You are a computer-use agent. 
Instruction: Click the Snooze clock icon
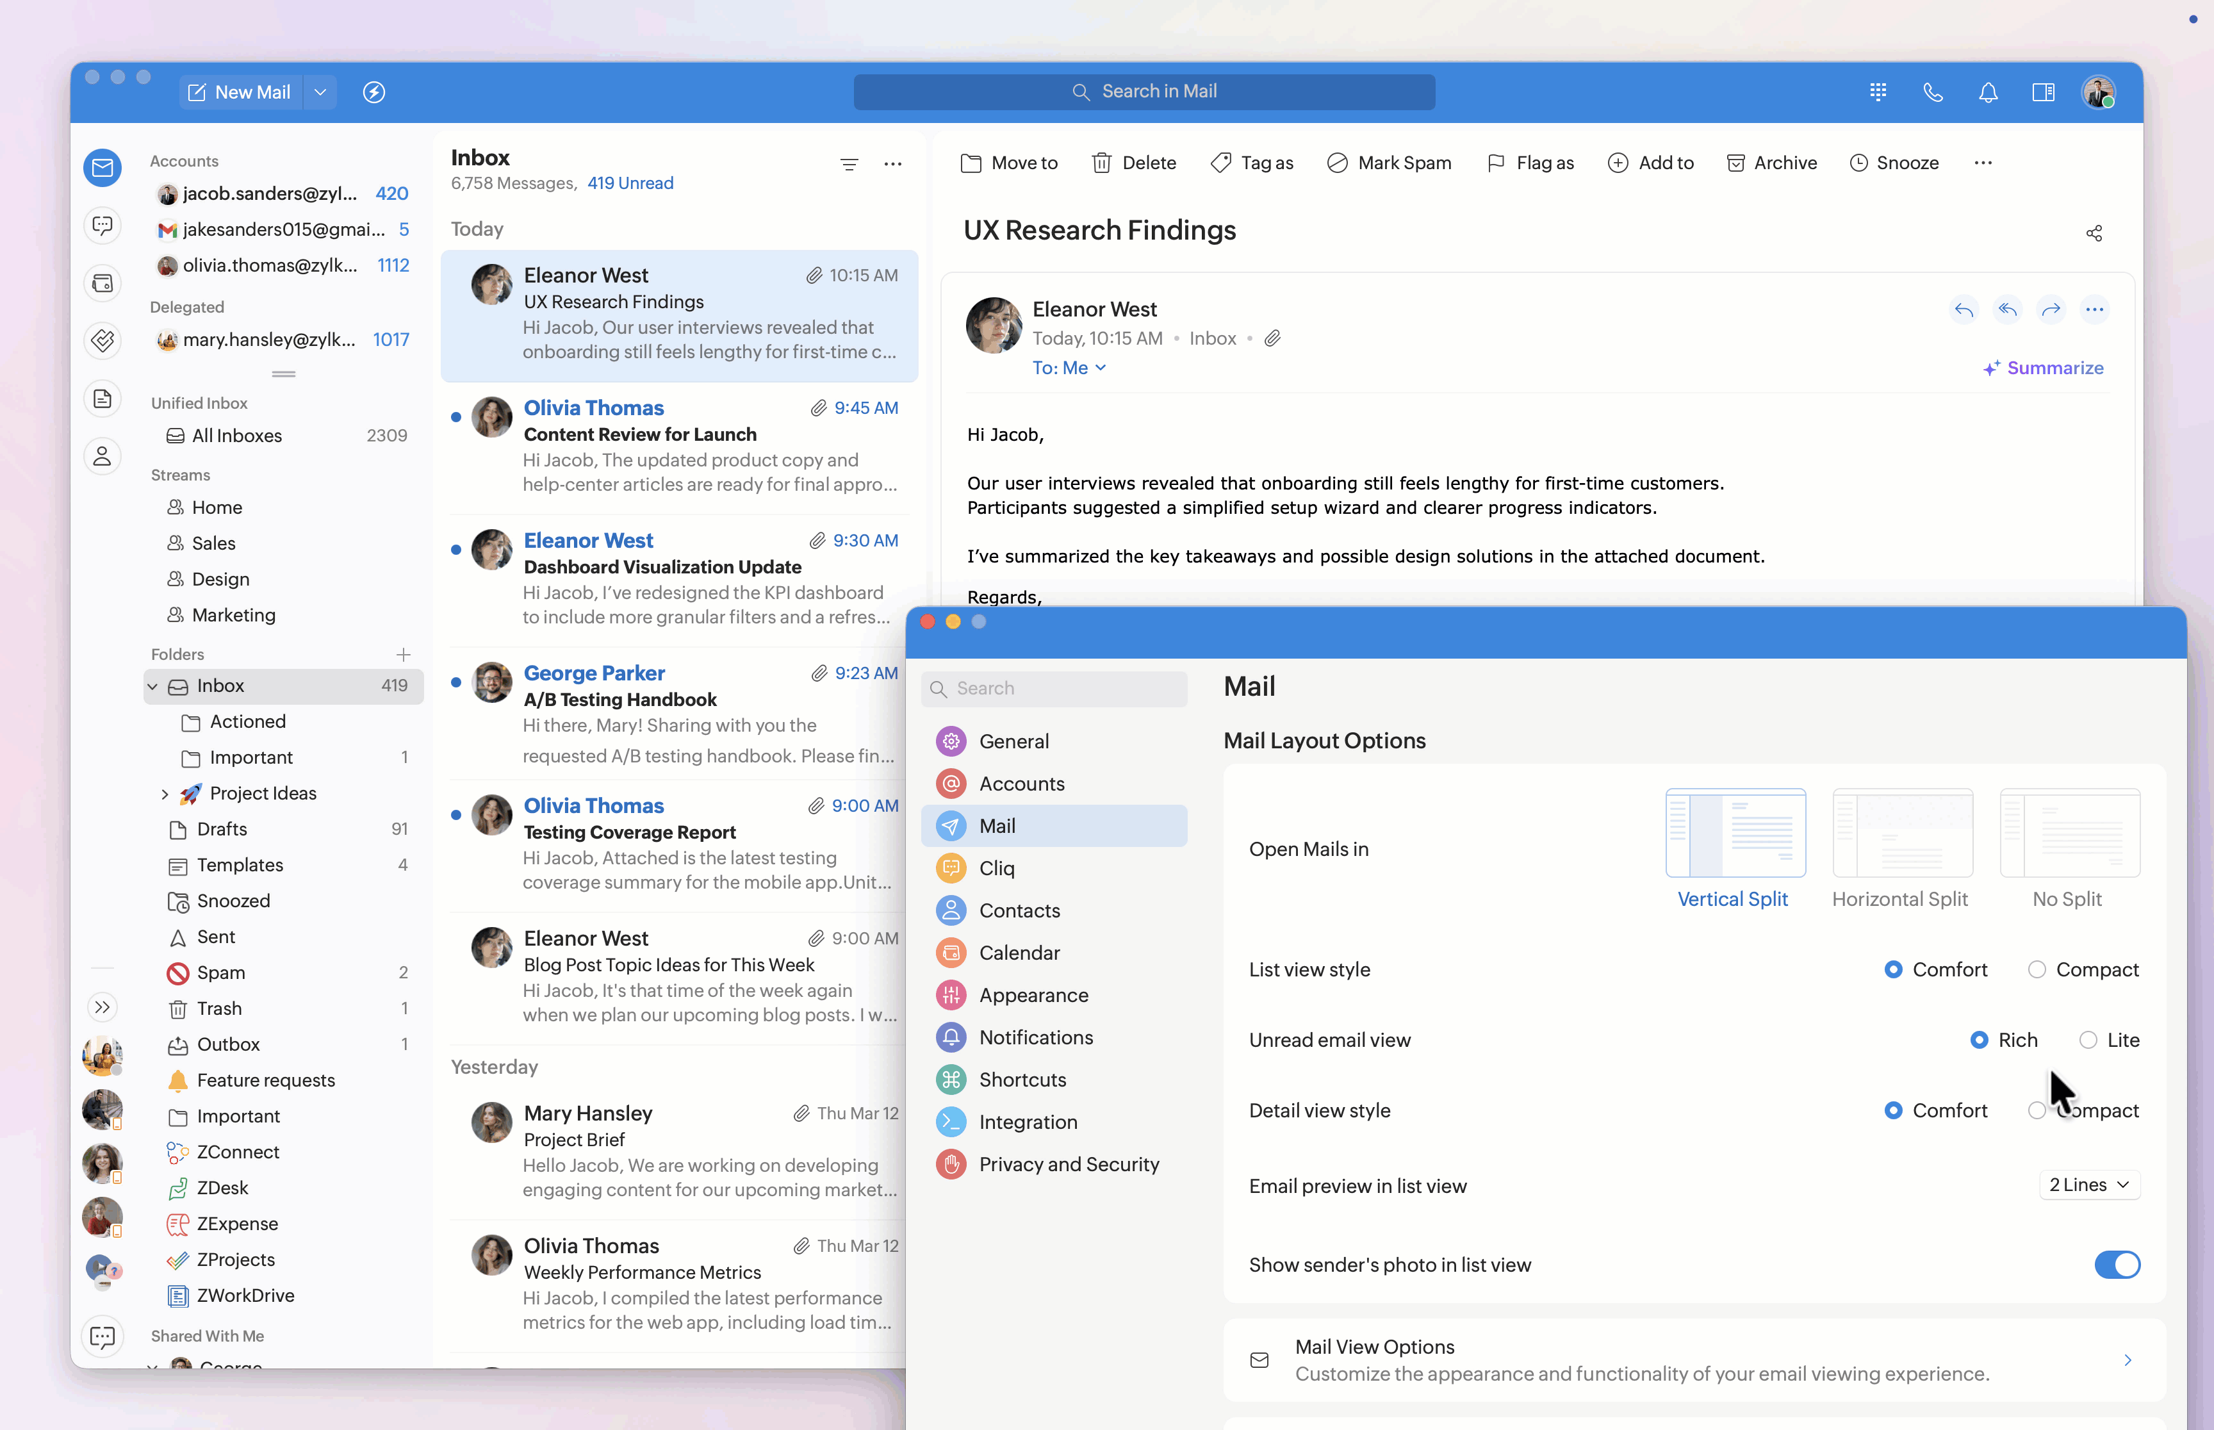(x=1858, y=163)
